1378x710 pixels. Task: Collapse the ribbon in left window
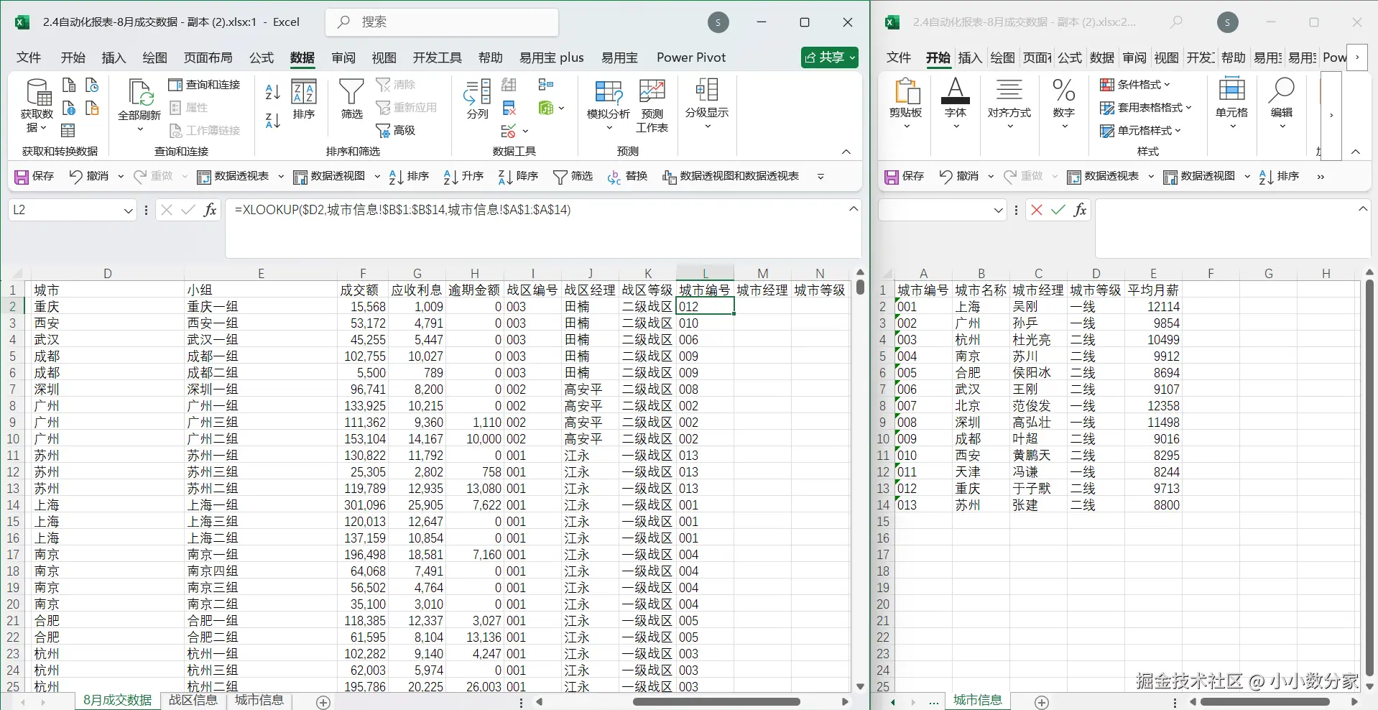pyautogui.click(x=846, y=152)
